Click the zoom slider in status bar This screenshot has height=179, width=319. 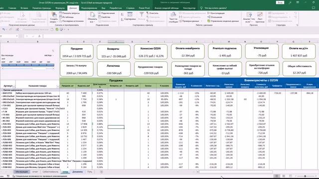(x=305, y=176)
